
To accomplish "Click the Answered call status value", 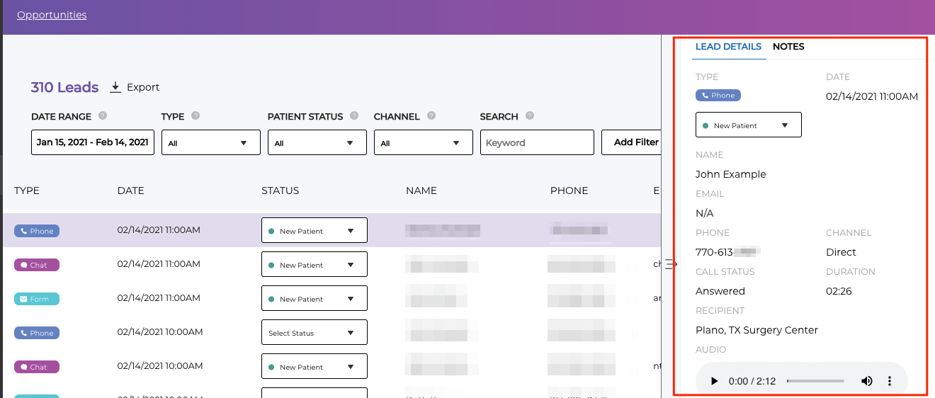I will point(720,291).
